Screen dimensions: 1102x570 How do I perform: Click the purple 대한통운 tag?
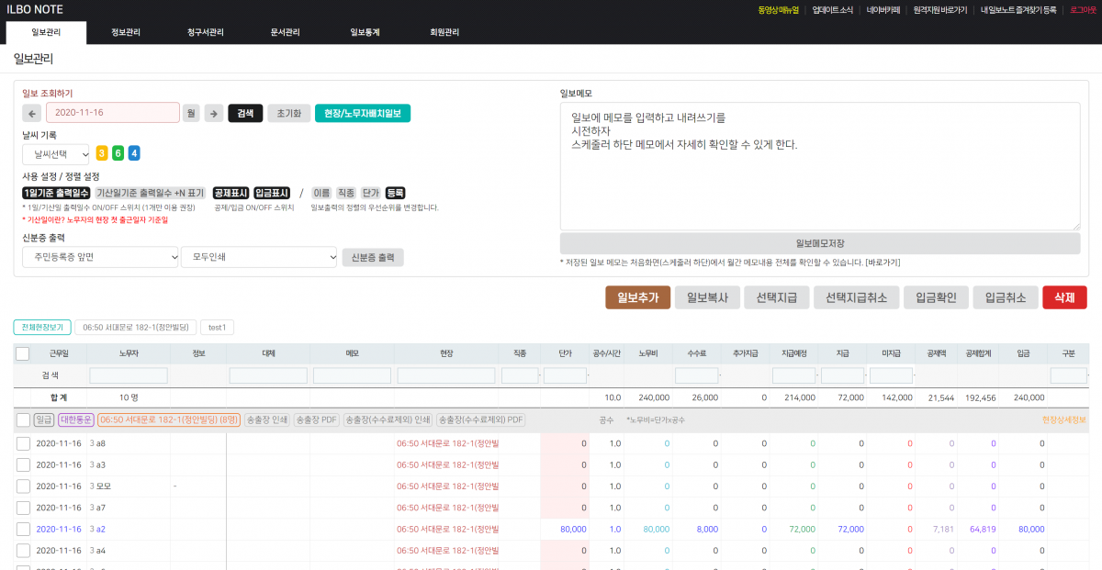[75, 419]
